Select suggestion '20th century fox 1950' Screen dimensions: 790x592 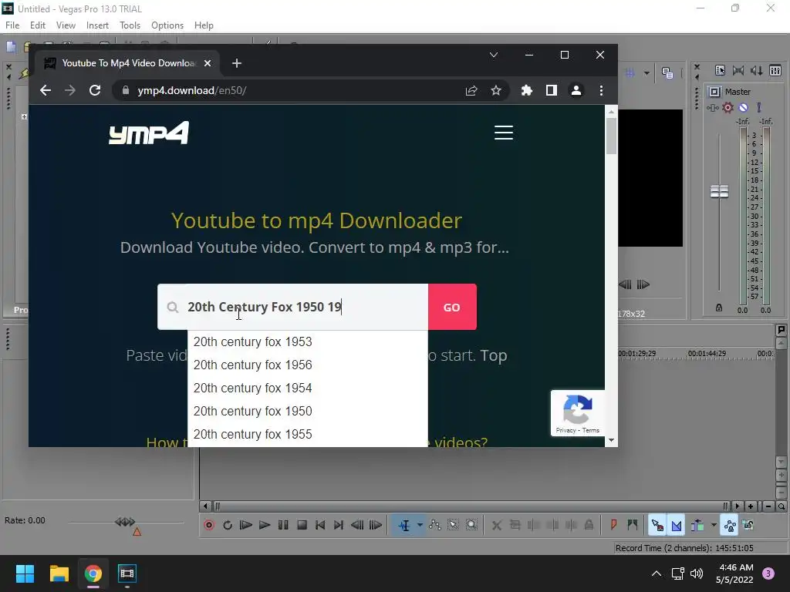pyautogui.click(x=307, y=412)
